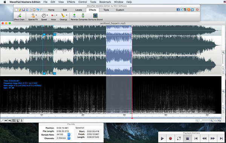Switch to the Home tab

point(51,10)
